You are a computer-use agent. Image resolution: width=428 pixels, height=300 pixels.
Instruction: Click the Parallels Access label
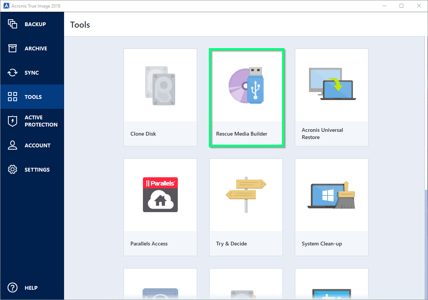[149, 244]
